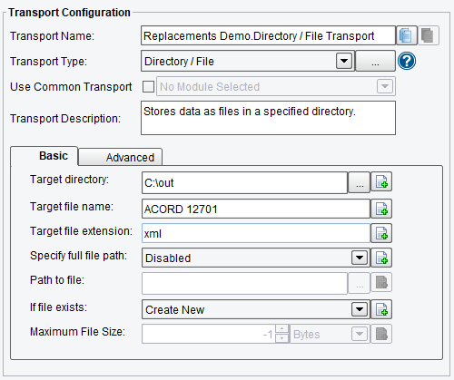Click the insert variable icon for Target file extension
This screenshot has height=380, width=454.
(x=381, y=233)
